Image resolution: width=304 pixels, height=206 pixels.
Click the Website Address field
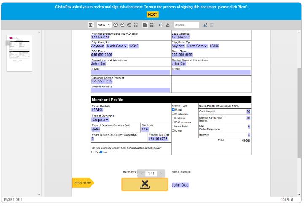[131, 90]
